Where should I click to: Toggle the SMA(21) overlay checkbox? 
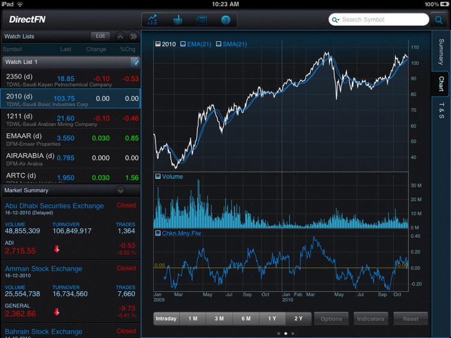tap(219, 44)
